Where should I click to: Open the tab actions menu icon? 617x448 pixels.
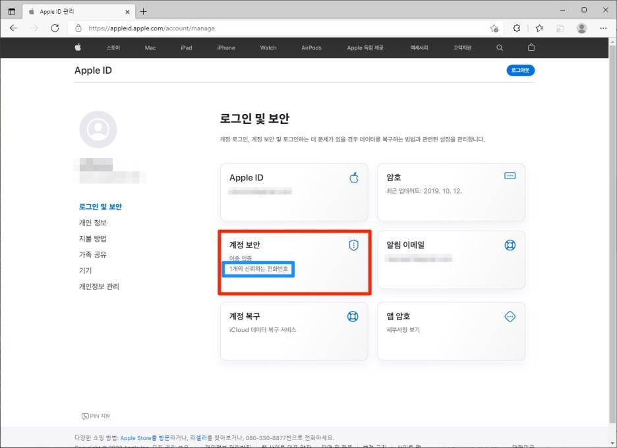click(12, 11)
